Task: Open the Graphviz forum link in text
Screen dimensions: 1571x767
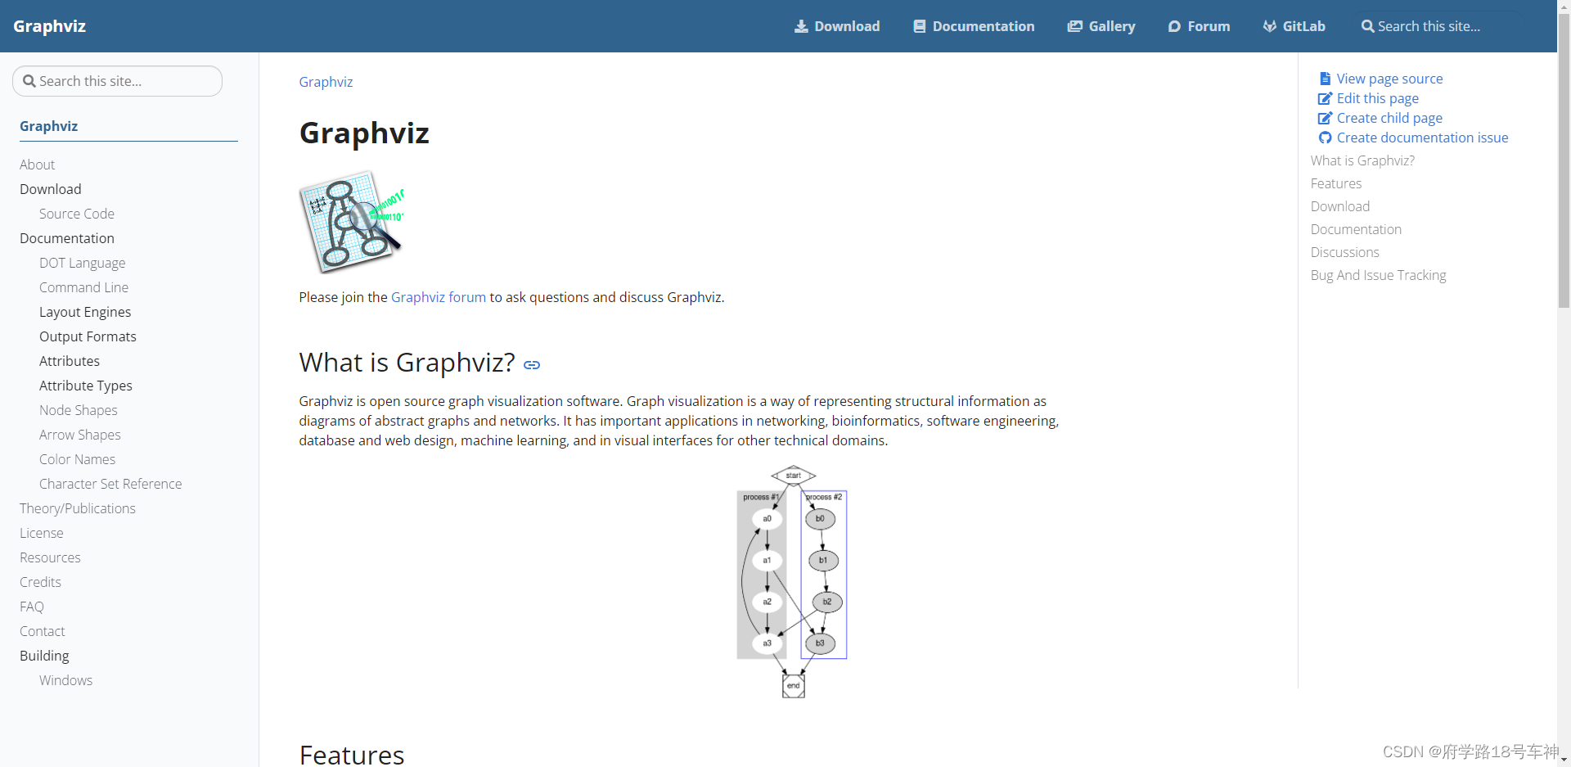Action: pos(438,297)
